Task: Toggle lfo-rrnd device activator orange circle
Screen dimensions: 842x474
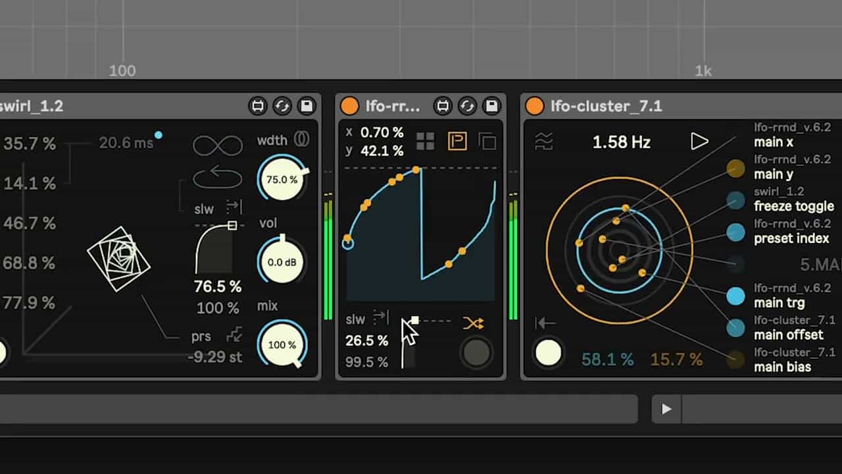Action: pyautogui.click(x=350, y=106)
